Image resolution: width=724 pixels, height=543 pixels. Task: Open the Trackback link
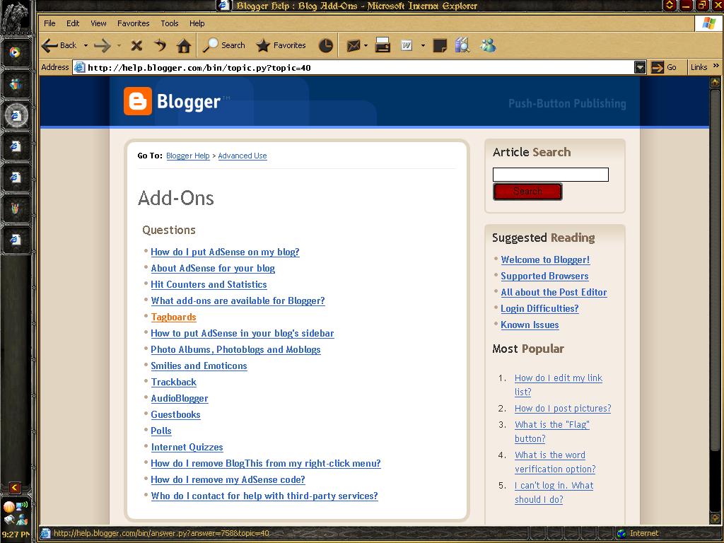(x=174, y=383)
